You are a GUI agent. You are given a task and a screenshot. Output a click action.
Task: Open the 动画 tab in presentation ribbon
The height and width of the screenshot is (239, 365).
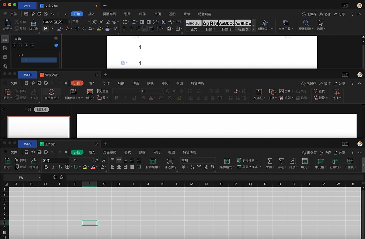point(136,83)
